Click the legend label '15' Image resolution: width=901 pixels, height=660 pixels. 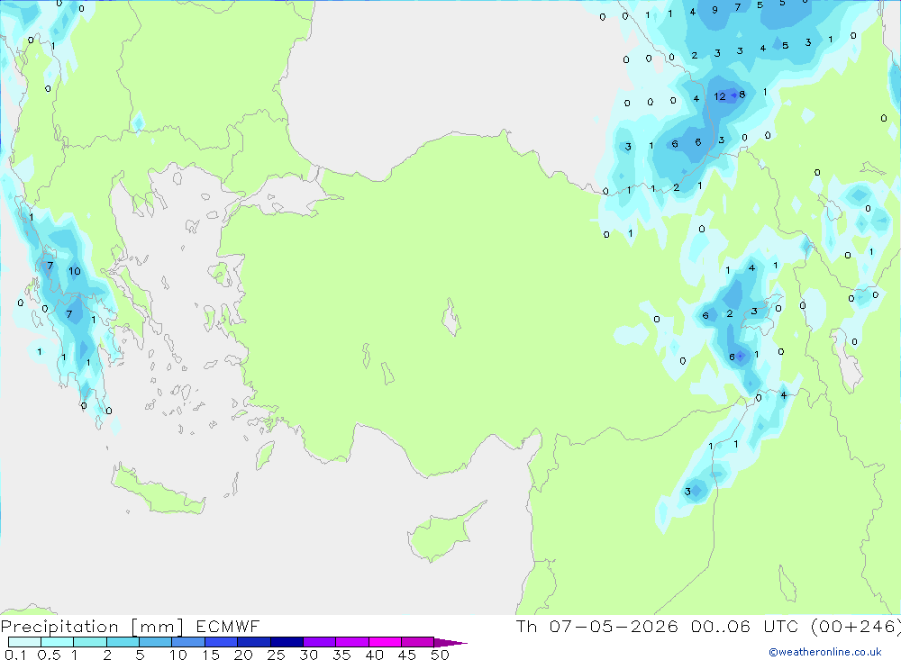pos(210,655)
